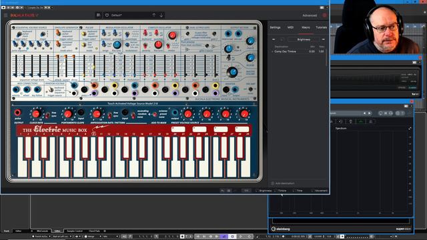Flip the pulser trigger select switch
The width and height of the screenshot is (427, 240).
pos(84,34)
